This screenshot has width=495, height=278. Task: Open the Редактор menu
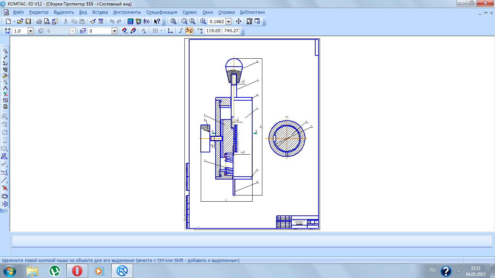pyautogui.click(x=39, y=12)
